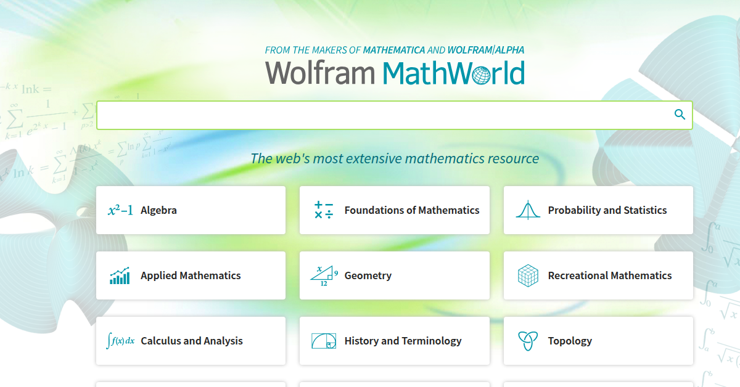This screenshot has width=740, height=387.
Task: Open the Topology category
Action: 570,341
